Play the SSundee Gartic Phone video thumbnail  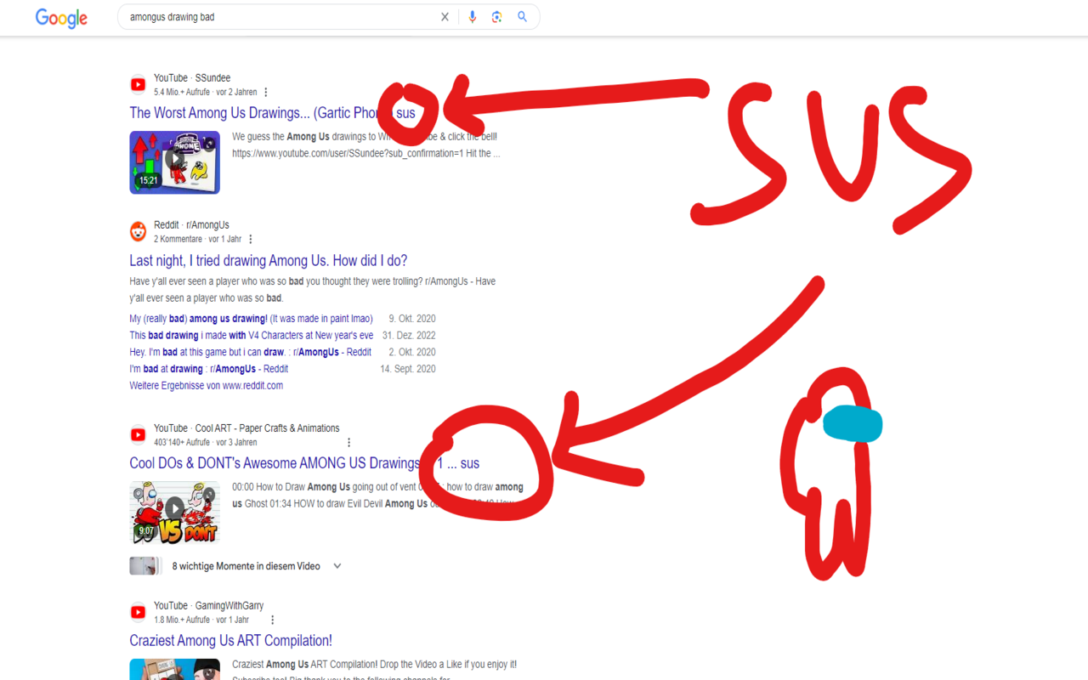(x=174, y=161)
